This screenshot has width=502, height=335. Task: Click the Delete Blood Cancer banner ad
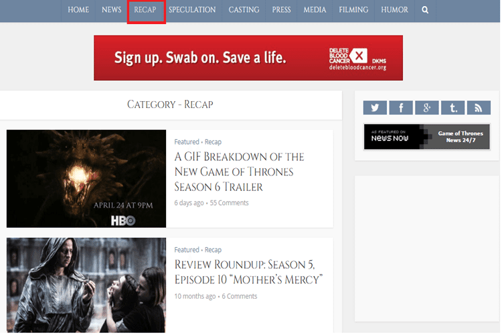248,58
